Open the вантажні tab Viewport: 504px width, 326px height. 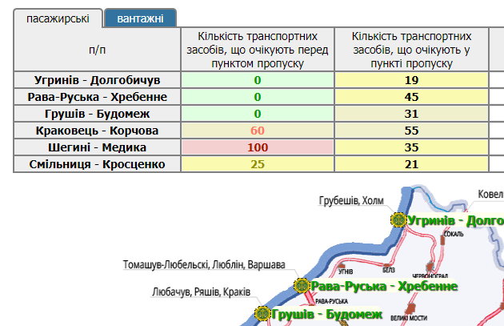pyautogui.click(x=141, y=18)
